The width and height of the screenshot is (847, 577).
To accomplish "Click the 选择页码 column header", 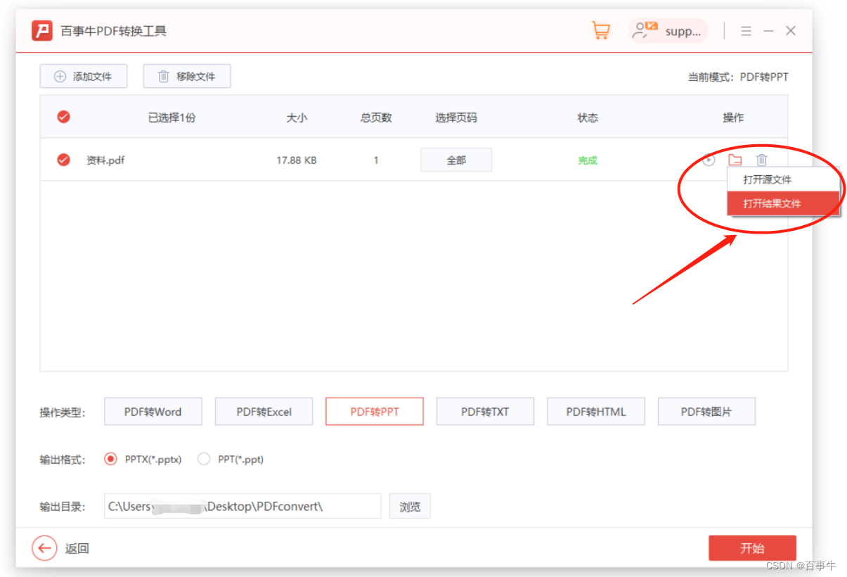I will [456, 118].
